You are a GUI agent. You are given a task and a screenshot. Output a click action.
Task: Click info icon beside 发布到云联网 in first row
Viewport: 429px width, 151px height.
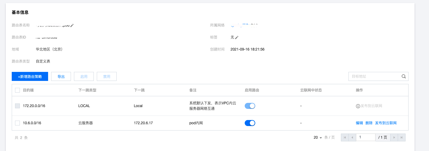[x=358, y=106]
